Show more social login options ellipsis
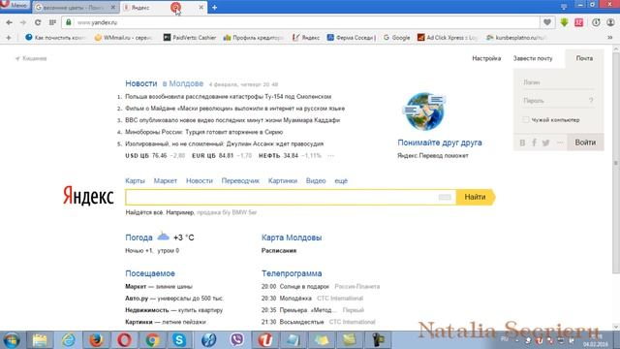Image resolution: width=620 pixels, height=349 pixels. tap(560, 143)
